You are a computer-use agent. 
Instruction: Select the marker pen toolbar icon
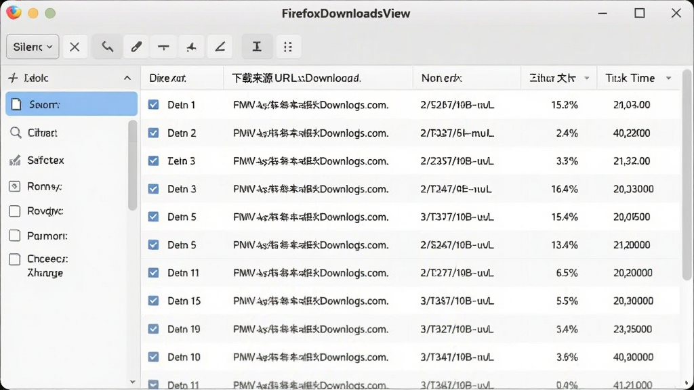coord(136,47)
